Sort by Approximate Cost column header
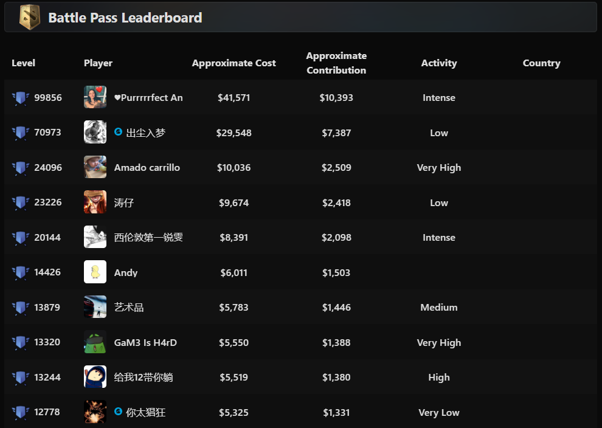The height and width of the screenshot is (428, 602). click(x=234, y=63)
